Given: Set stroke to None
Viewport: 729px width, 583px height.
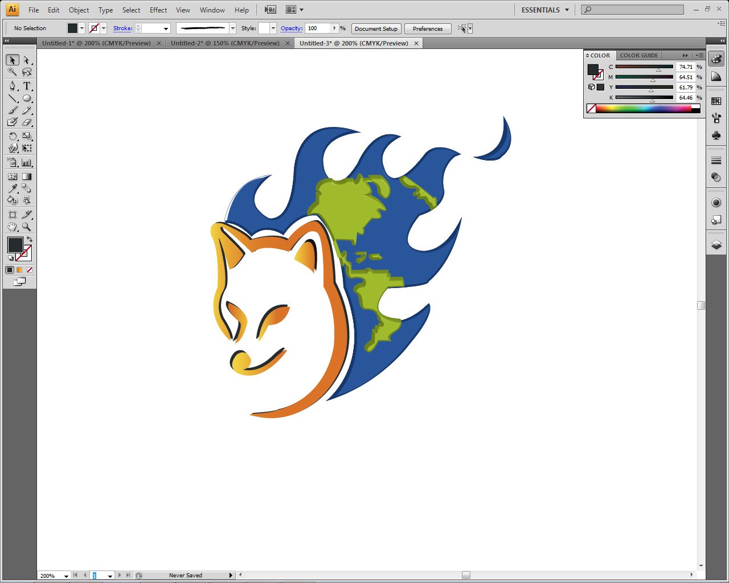Looking at the screenshot, I should click(28, 269).
